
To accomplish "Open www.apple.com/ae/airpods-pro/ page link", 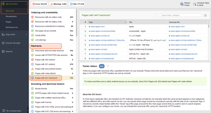I will (x=104, y=54).
